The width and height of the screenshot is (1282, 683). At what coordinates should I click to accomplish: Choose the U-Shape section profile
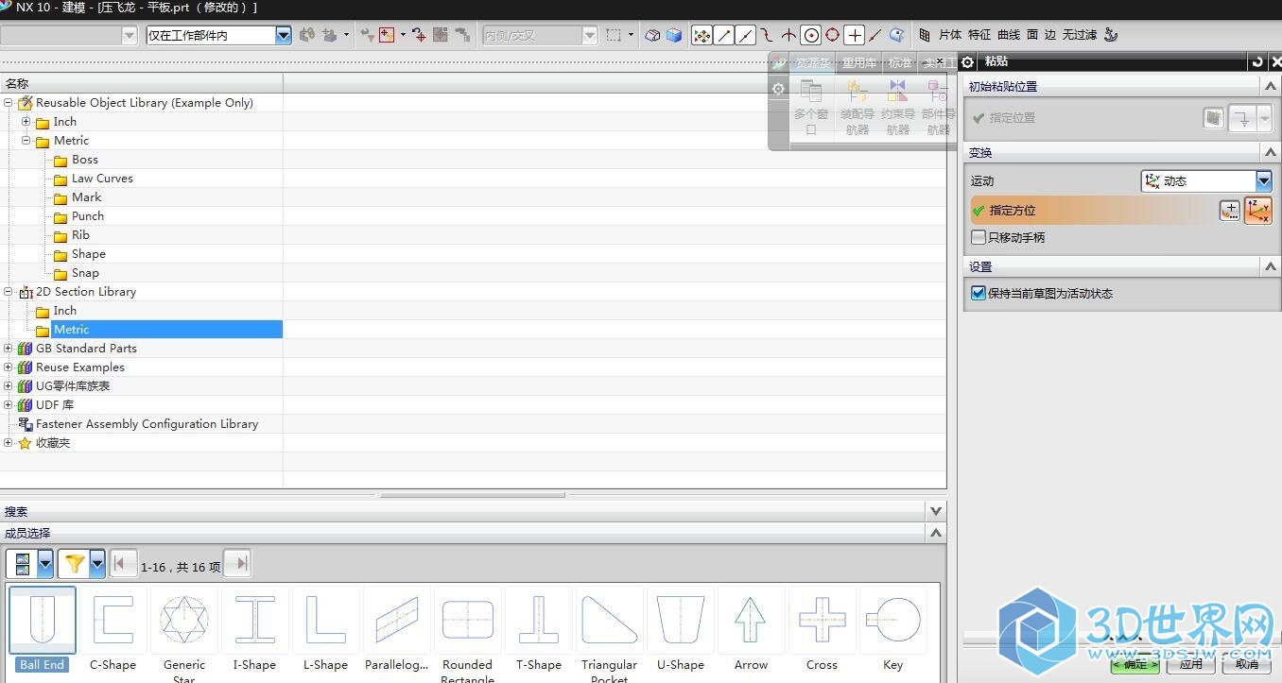(x=681, y=620)
